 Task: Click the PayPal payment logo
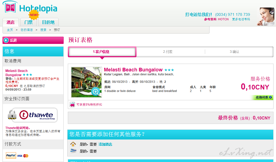pyautogui.click(x=11, y=156)
